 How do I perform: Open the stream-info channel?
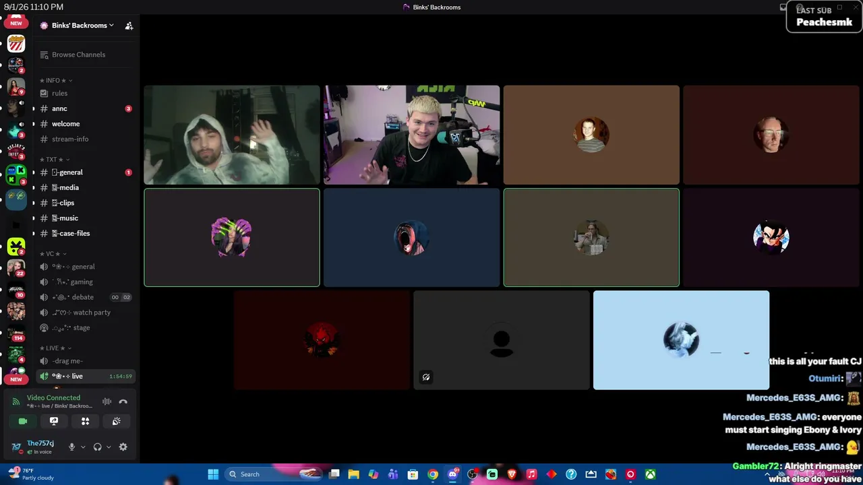[x=86, y=139]
